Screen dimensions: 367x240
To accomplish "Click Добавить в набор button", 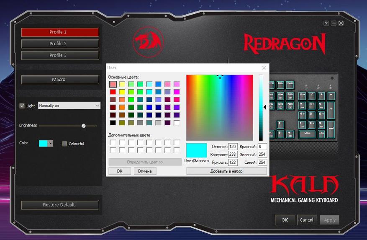I will click(x=226, y=171).
